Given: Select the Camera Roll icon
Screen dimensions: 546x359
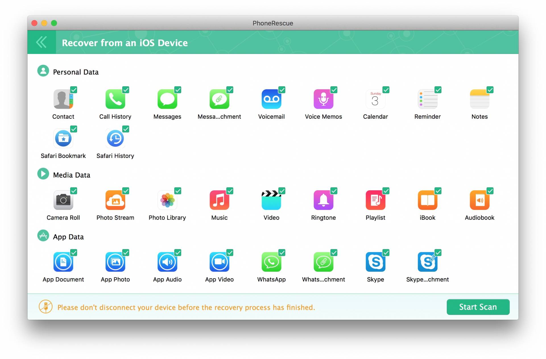Looking at the screenshot, I should (63, 200).
